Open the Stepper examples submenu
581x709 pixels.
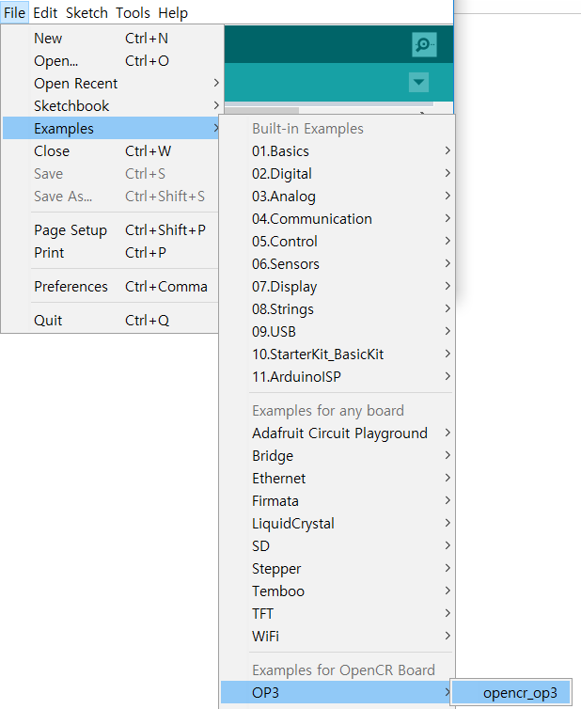pyautogui.click(x=338, y=569)
